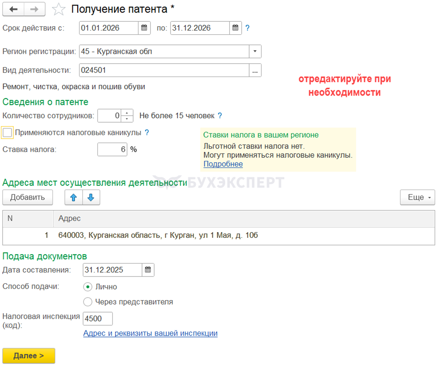Enable the tax holidays checkbox
This screenshot has width=437, height=365.
pyautogui.click(x=8, y=132)
